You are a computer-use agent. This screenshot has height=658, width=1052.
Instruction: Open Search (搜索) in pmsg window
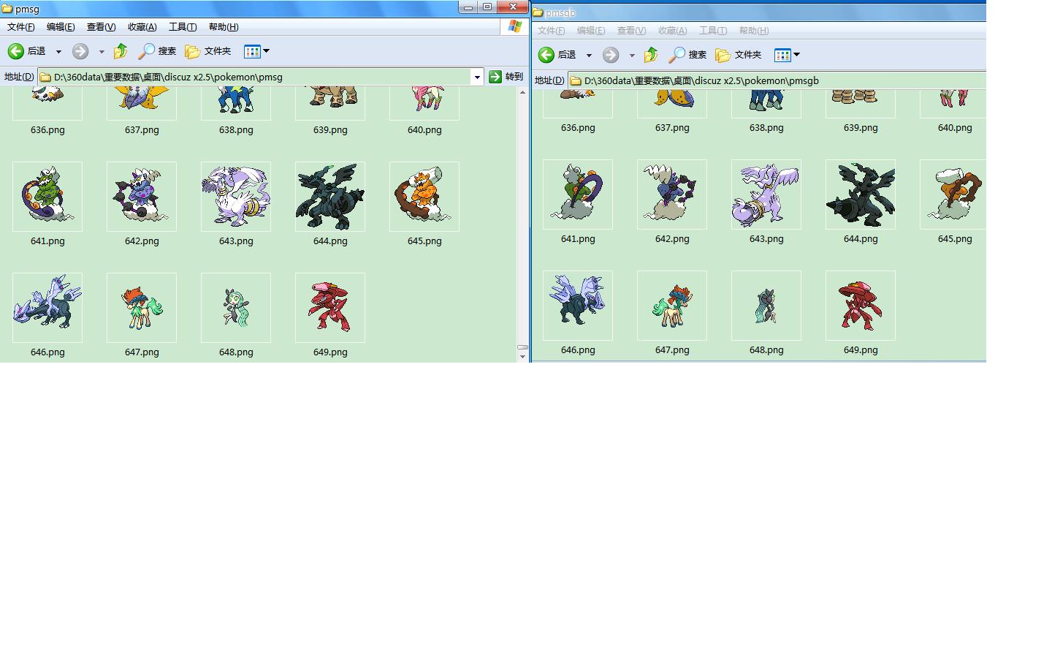[158, 51]
